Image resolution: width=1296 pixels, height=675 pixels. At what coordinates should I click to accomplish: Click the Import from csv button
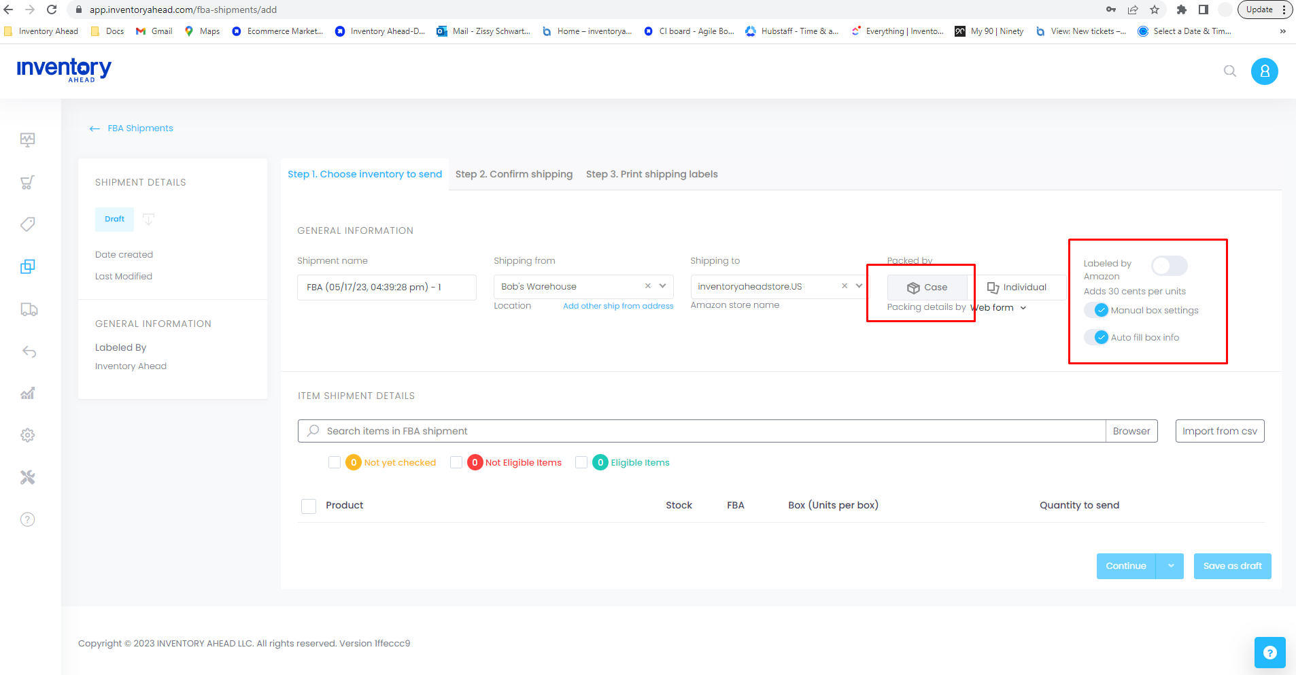pyautogui.click(x=1219, y=431)
